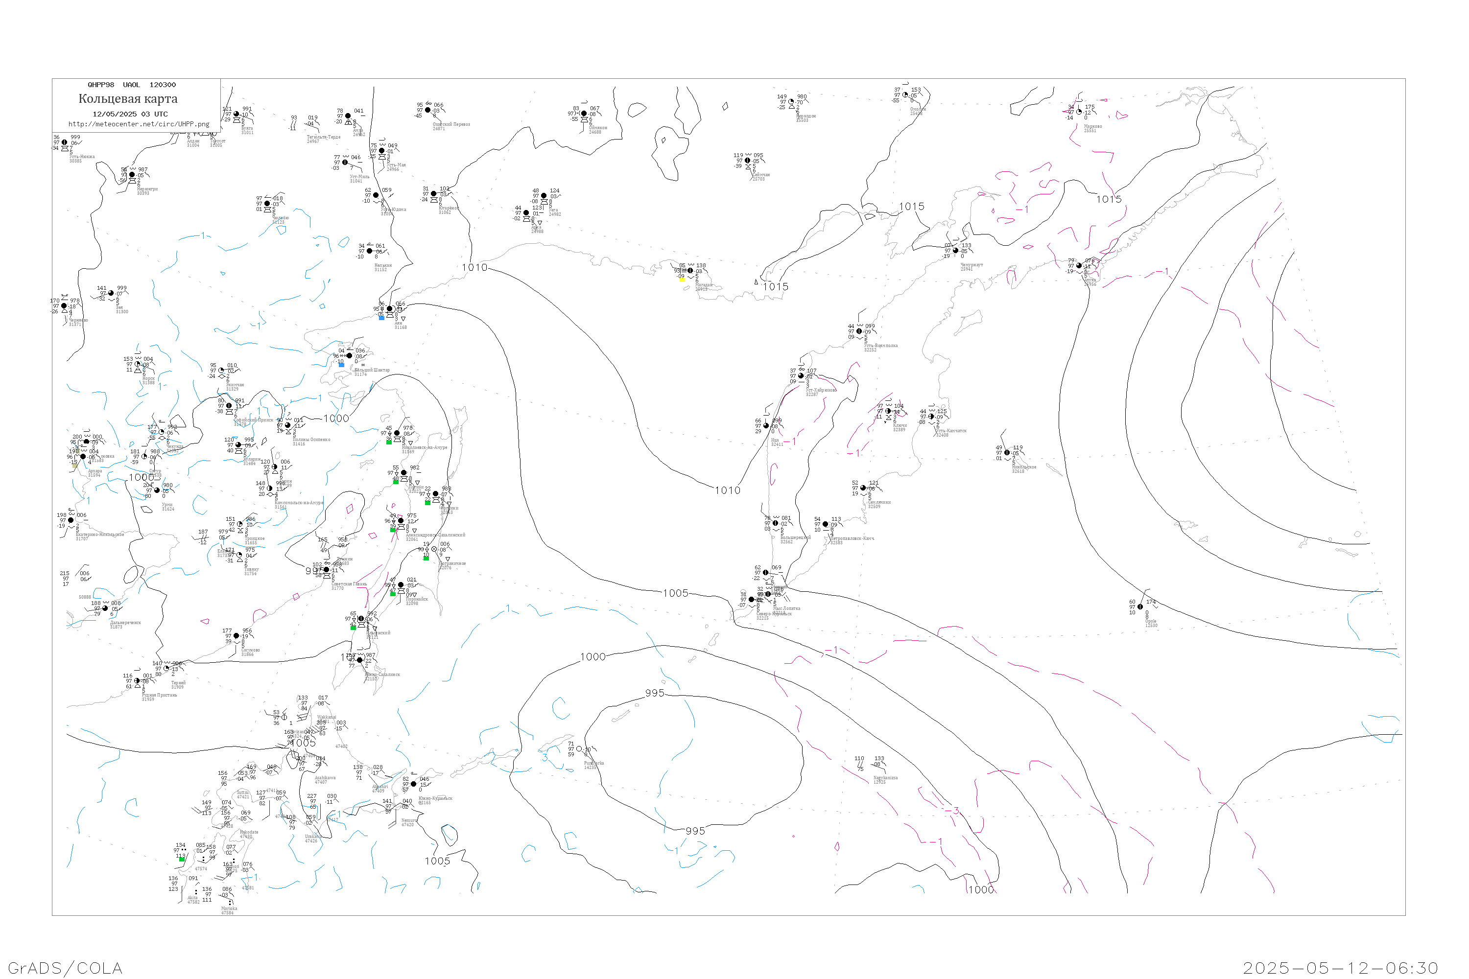Select the Усть-Камчатск station circle symbol
Image resolution: width=1469 pixels, height=979 pixels.
(x=931, y=417)
